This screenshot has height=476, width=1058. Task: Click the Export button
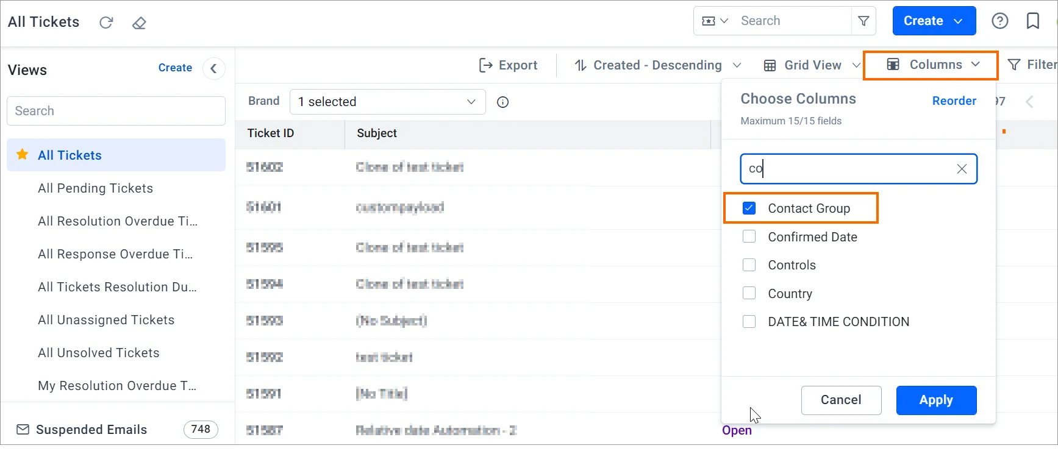click(x=509, y=65)
